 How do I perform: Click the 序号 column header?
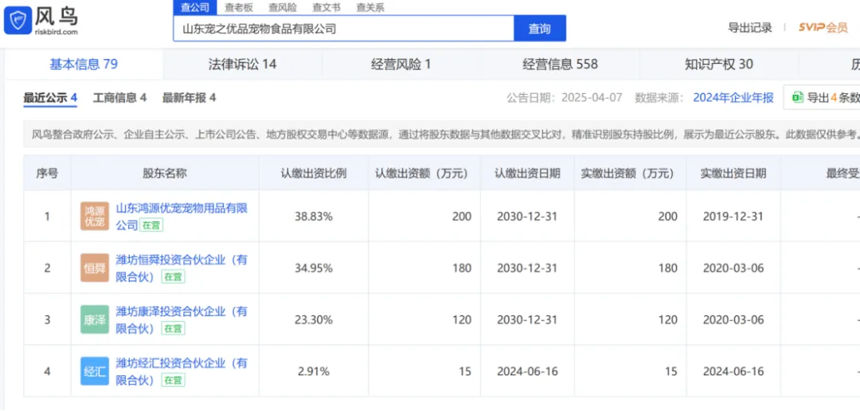[x=47, y=174]
